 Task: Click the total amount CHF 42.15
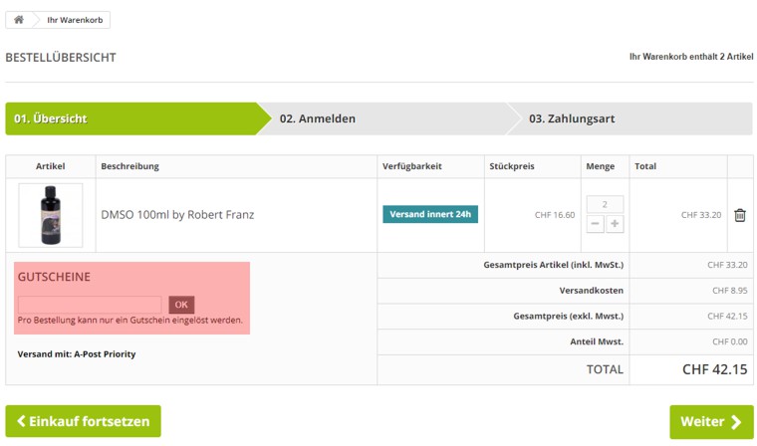pos(714,369)
